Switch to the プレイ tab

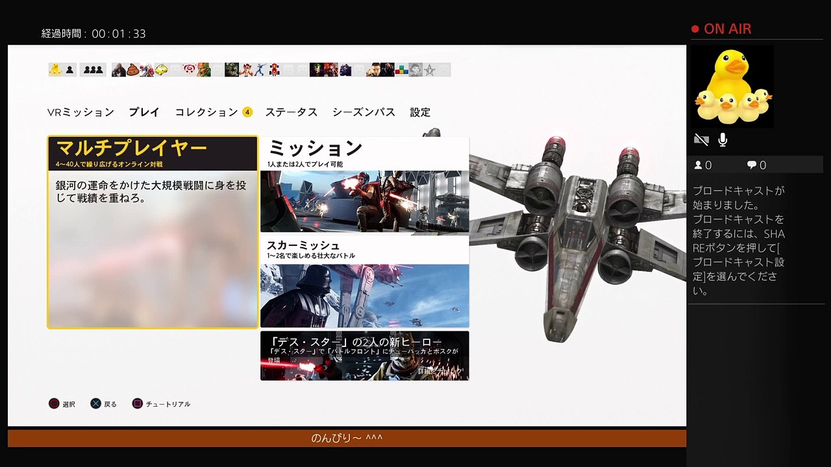(144, 112)
